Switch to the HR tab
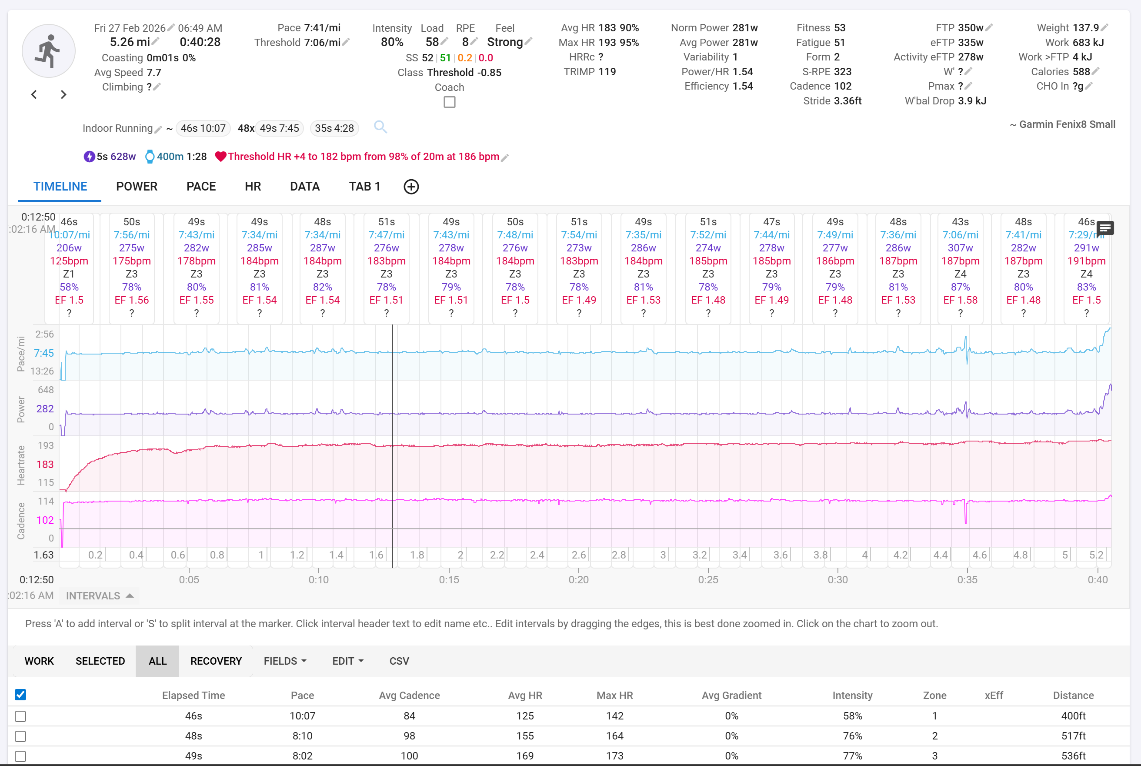Viewport: 1141px width, 766px height. (253, 187)
